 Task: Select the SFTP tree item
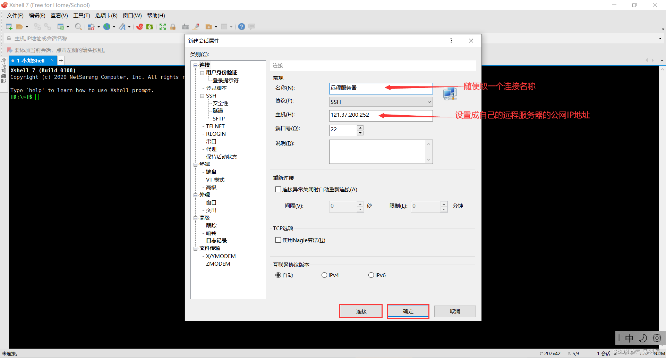pyautogui.click(x=219, y=119)
